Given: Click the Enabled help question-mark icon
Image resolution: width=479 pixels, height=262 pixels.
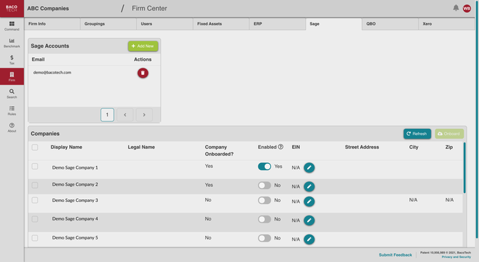Looking at the screenshot, I should [x=281, y=147].
